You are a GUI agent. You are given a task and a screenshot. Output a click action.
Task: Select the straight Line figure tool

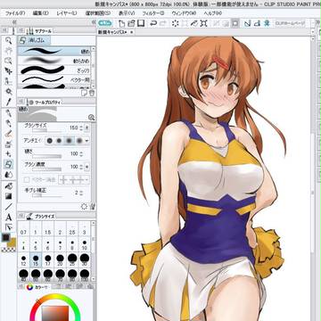click(x=9, y=207)
